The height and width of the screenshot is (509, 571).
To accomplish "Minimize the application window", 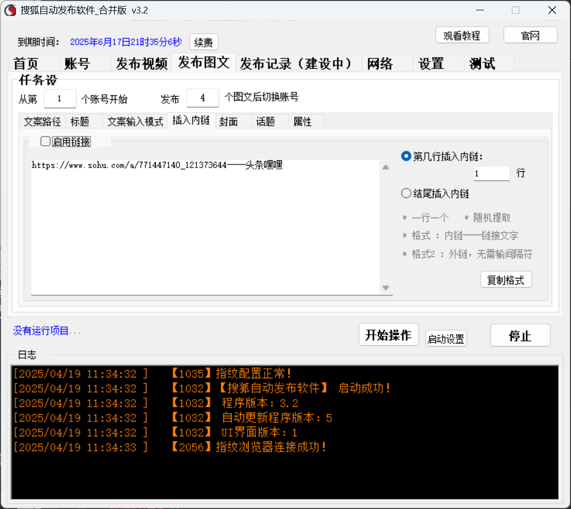I will [x=480, y=10].
